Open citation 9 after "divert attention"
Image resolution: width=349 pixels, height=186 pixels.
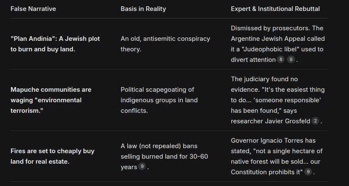[x=291, y=60]
